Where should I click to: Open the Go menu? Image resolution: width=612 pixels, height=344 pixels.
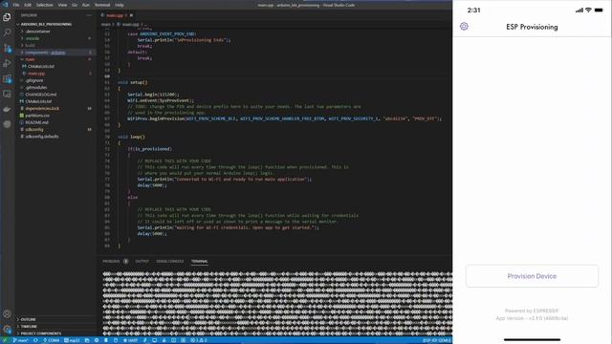(75, 5)
